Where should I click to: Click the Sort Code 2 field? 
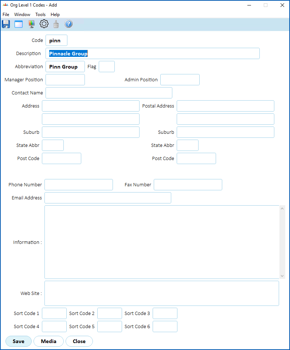tap(110, 314)
